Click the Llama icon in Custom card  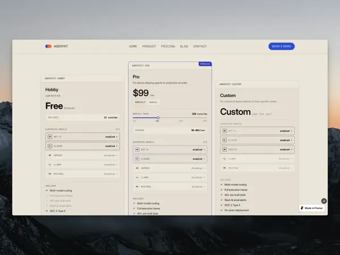[x=224, y=159]
